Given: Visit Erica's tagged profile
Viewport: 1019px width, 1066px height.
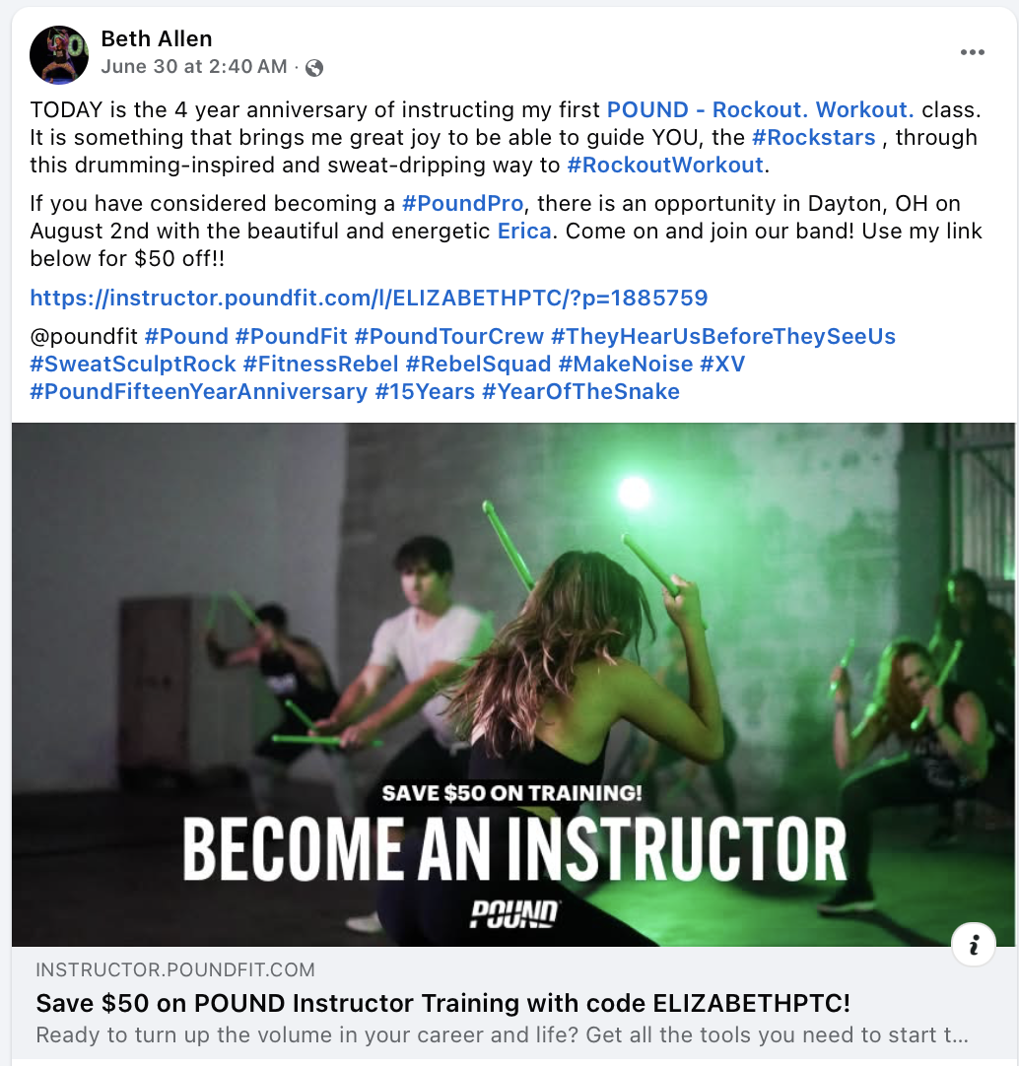Looking at the screenshot, I should click(x=524, y=232).
